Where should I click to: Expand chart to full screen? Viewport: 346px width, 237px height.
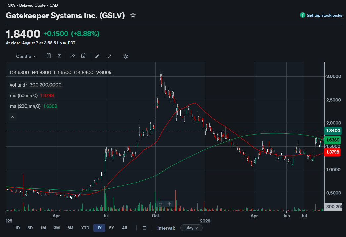click(x=109, y=56)
